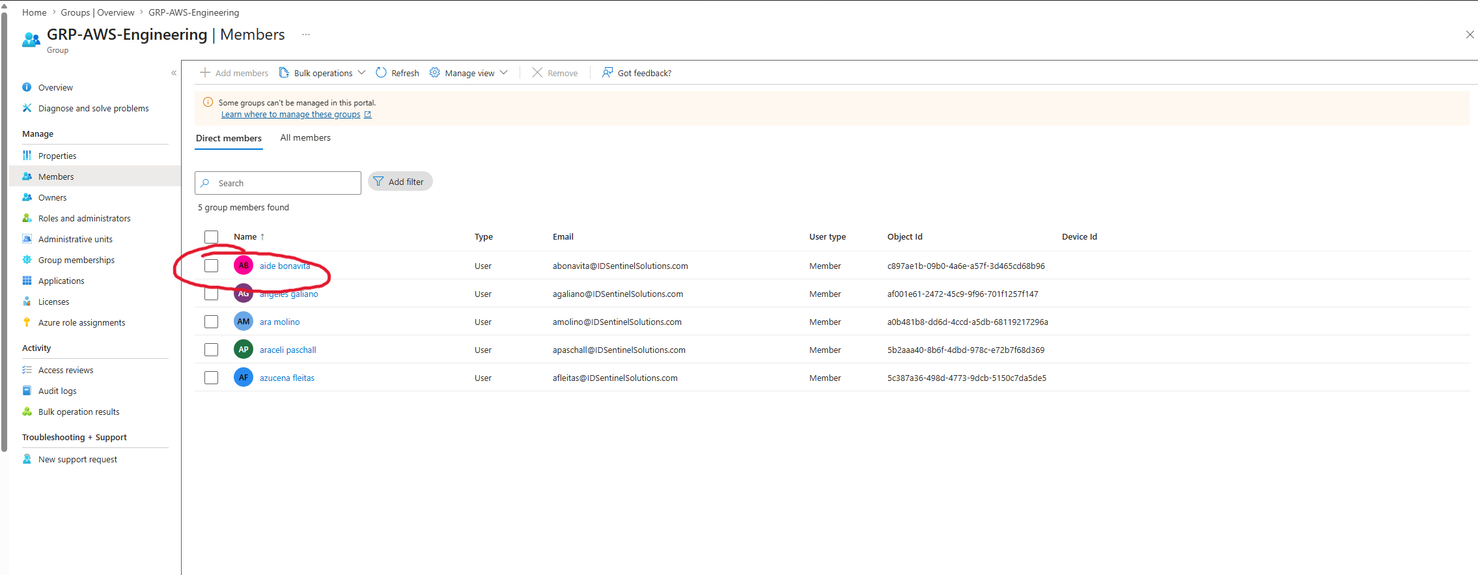This screenshot has height=575, width=1478.
Task: Click the Administrative units icon
Action: (x=27, y=239)
